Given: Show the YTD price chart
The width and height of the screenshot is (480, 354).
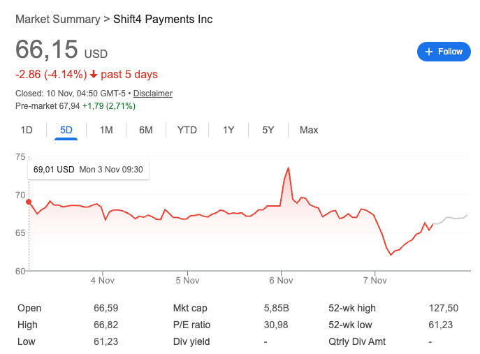Looking at the screenshot, I should (x=187, y=130).
